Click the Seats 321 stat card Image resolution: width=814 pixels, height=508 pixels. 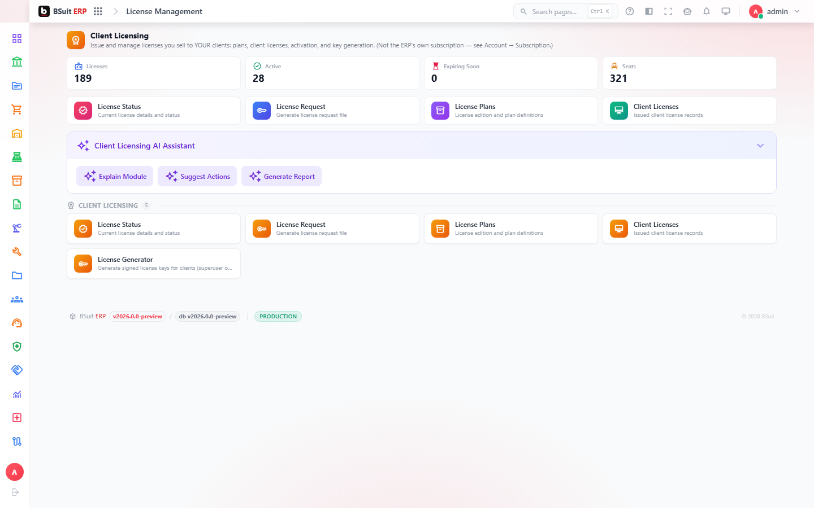690,73
